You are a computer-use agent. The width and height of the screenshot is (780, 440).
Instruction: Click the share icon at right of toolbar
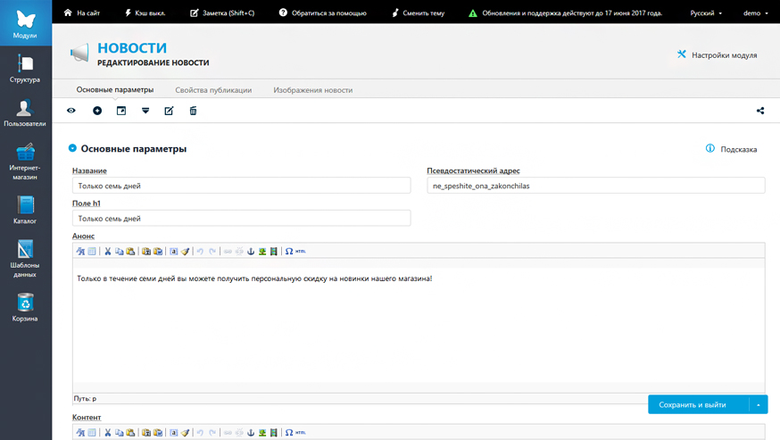click(x=760, y=111)
